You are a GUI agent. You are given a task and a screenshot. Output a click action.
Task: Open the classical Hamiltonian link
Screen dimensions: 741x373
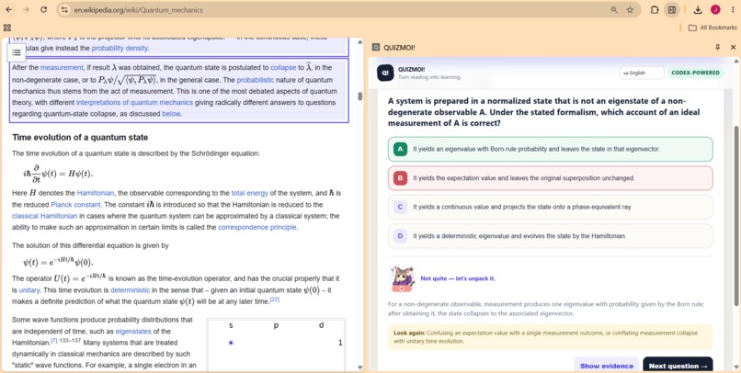click(x=44, y=216)
